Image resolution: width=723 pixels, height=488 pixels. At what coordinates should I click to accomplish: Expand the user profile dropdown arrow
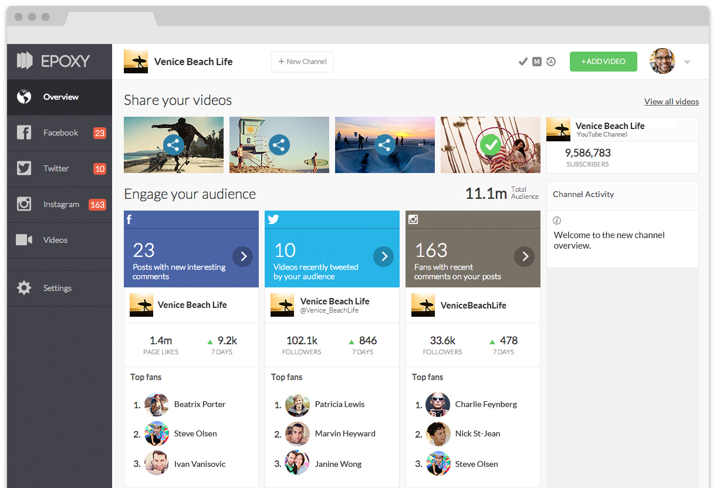click(x=687, y=62)
